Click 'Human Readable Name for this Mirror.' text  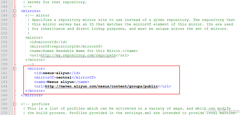click(x=82, y=51)
